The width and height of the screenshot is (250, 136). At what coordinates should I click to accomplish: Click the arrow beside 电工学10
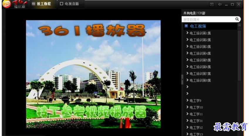pyautogui.click(x=187, y=107)
